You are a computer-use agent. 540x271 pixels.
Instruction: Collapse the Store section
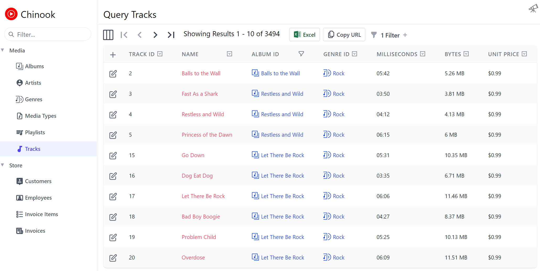pyautogui.click(x=3, y=165)
